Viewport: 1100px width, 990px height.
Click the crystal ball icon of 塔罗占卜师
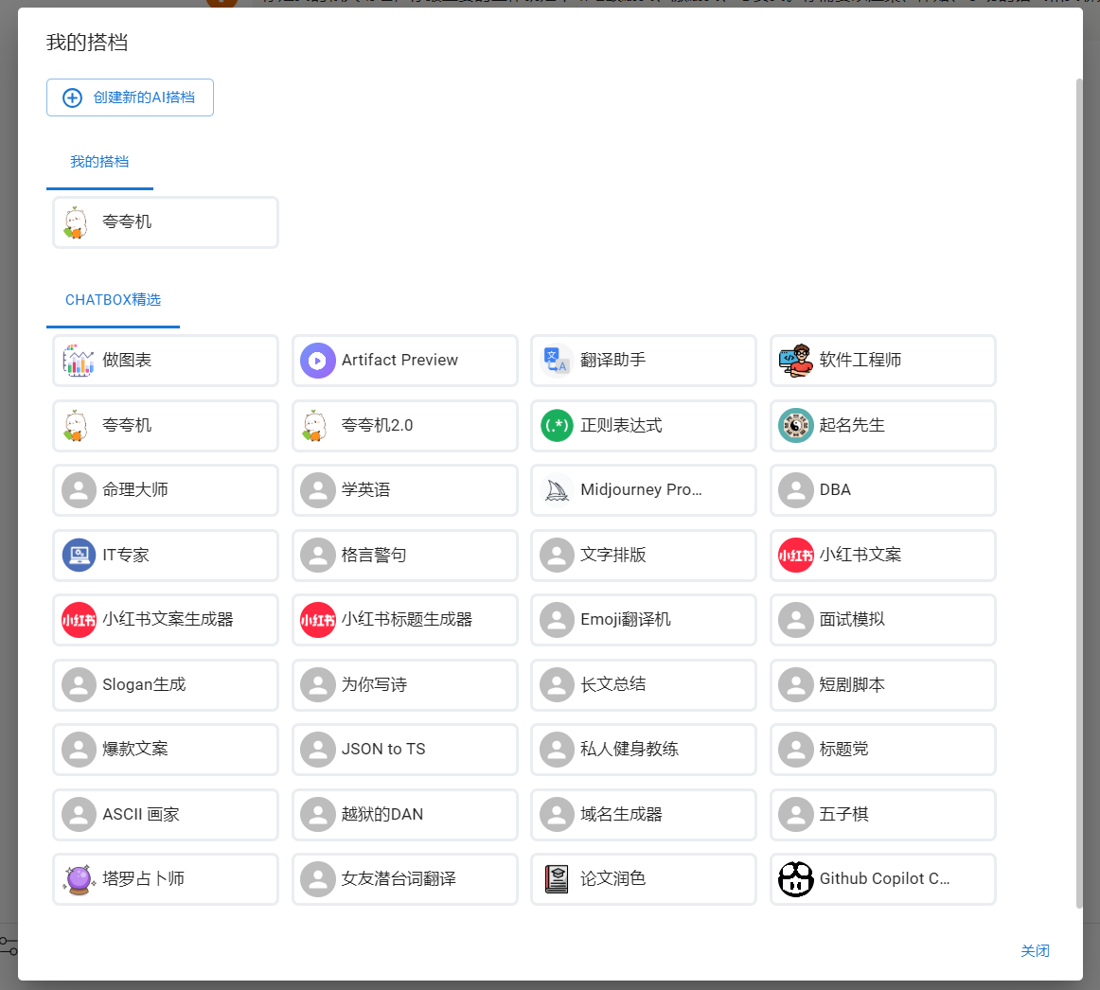click(x=79, y=879)
